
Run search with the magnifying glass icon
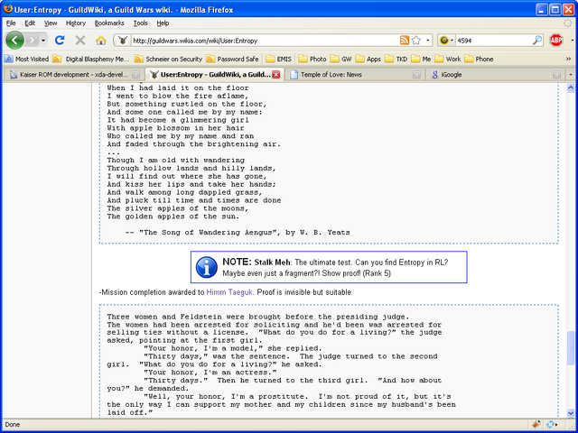tap(537, 41)
